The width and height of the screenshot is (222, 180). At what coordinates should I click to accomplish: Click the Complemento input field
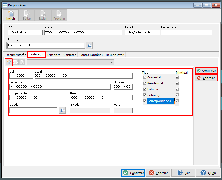(x=38, y=98)
